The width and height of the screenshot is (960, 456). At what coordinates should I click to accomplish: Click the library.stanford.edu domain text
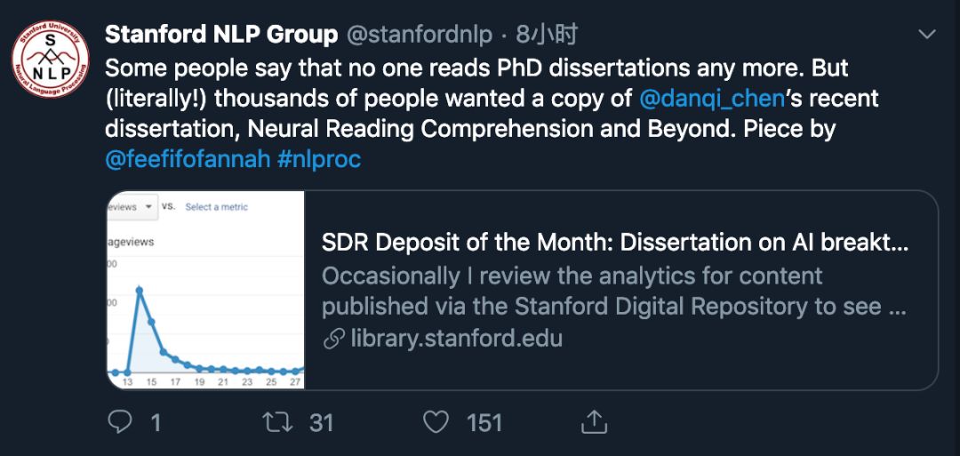point(456,339)
